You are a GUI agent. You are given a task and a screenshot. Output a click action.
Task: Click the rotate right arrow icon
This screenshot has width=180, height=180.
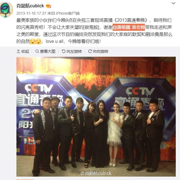pos(90,51)
